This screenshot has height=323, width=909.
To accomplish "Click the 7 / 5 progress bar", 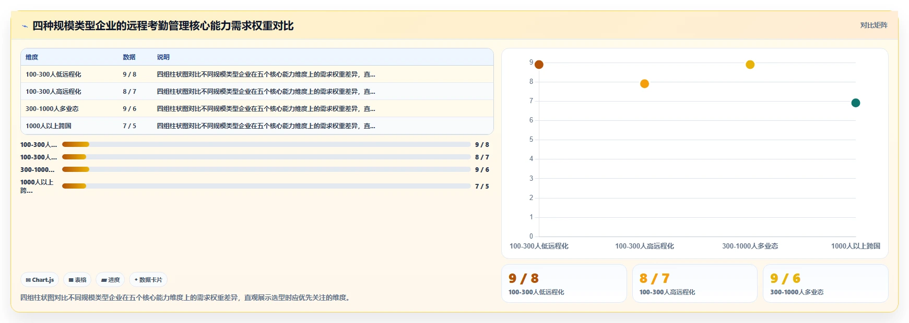I will (266, 186).
